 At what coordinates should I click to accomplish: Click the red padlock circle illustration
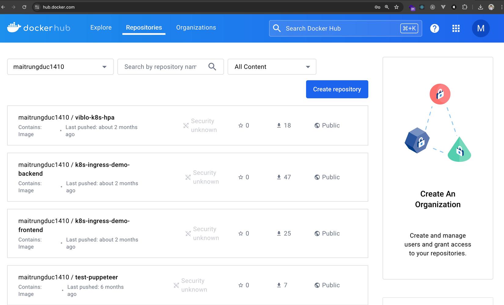pos(440,94)
